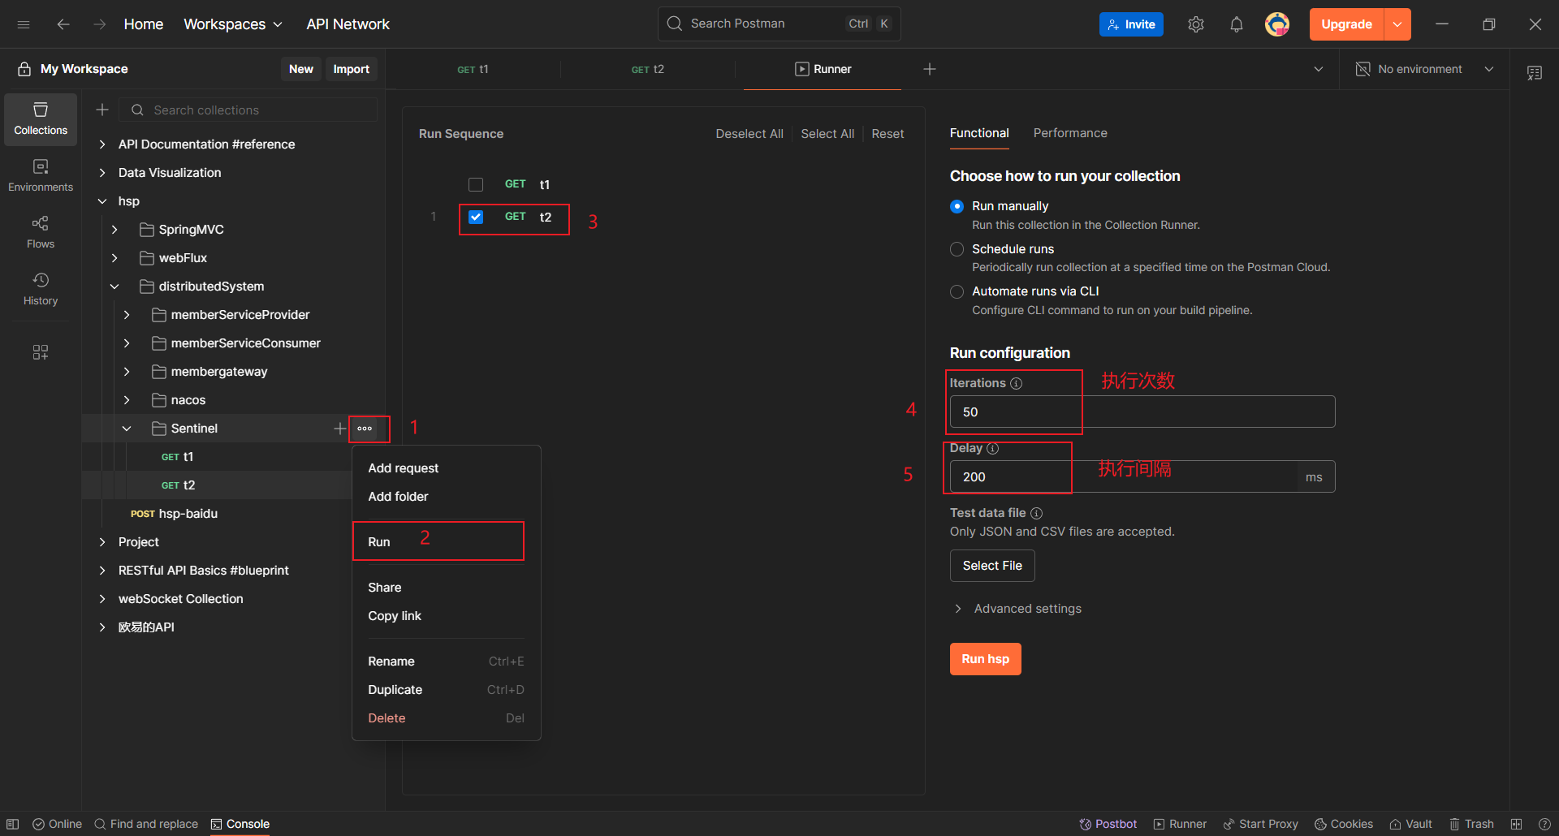Screen dimensions: 1559x836
Task: Open Cookies from the status bar
Action: click(x=1344, y=824)
